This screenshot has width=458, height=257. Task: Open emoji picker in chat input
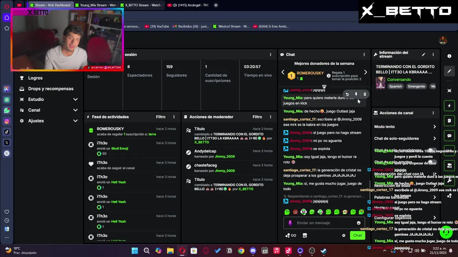(359, 223)
